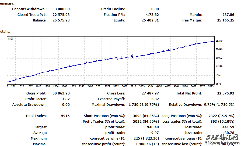Click the Gross Loss value 27 487.97
This screenshot has width=241, height=146.
click(x=150, y=93)
